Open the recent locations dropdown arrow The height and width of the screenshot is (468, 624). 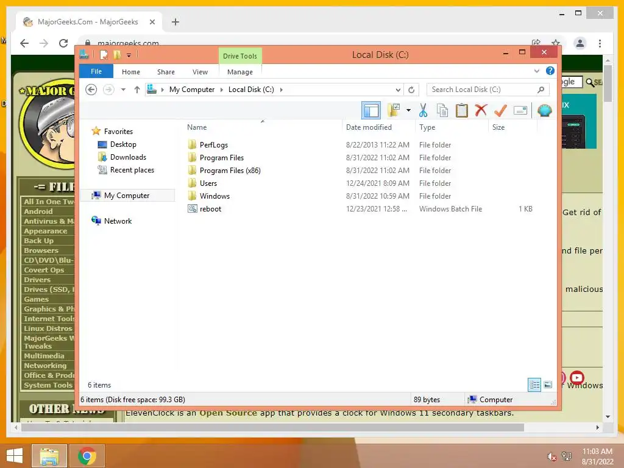pyautogui.click(x=123, y=90)
